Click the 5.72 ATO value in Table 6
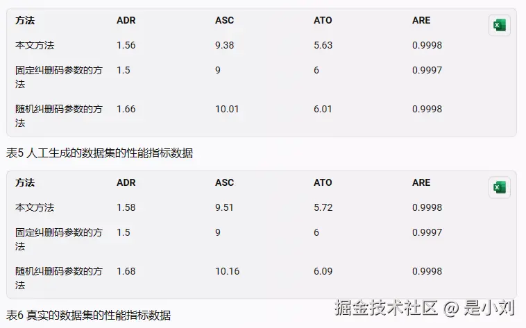Viewport: 526px width, 328px height. (x=323, y=207)
